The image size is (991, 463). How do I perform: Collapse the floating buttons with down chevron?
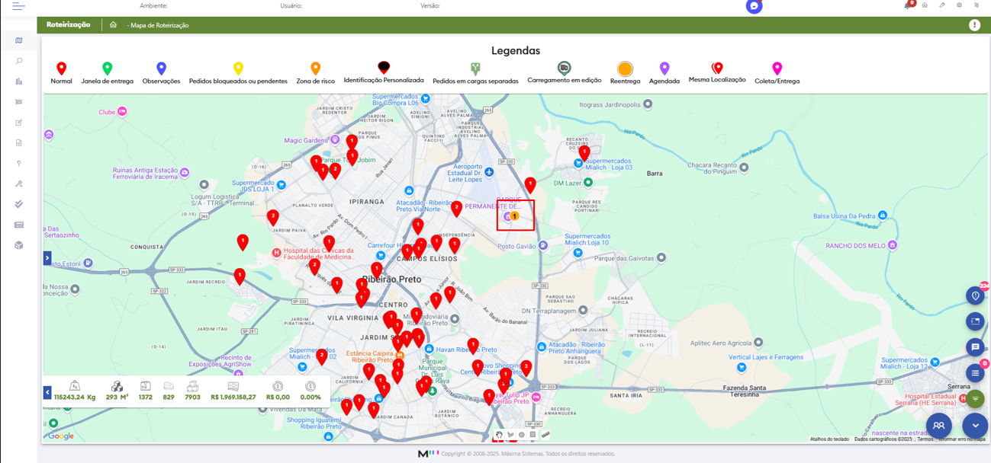click(975, 426)
